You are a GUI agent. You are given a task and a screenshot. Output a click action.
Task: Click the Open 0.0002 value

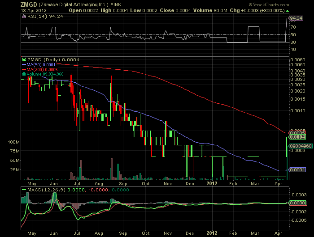point(83,11)
